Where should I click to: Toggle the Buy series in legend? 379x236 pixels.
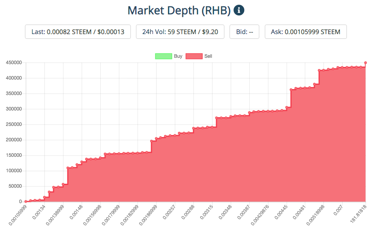[169, 56]
